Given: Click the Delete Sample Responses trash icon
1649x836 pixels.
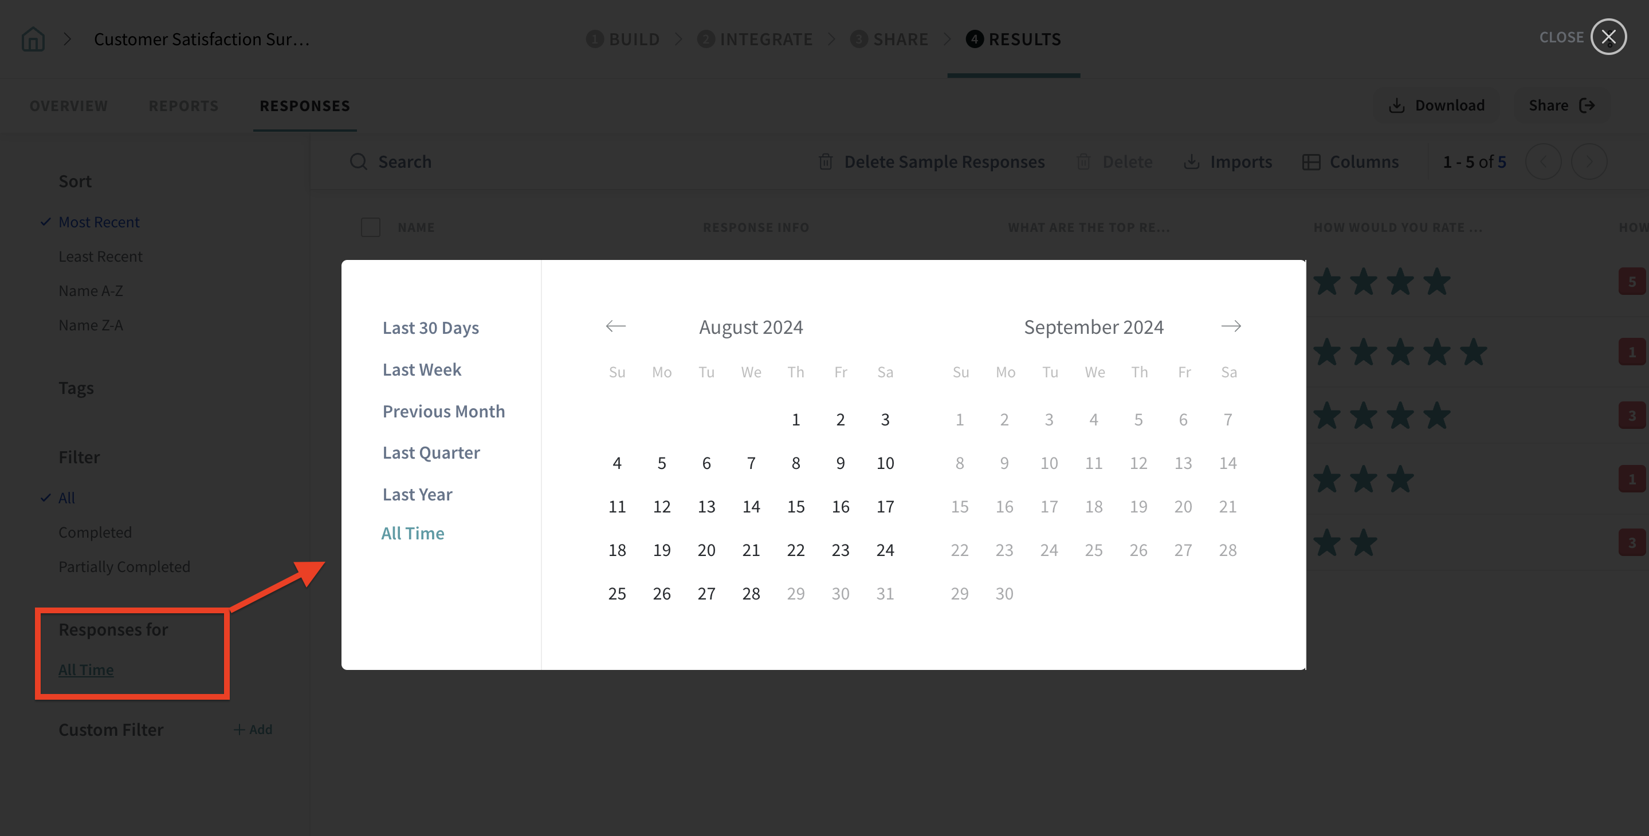Looking at the screenshot, I should pos(825,162).
